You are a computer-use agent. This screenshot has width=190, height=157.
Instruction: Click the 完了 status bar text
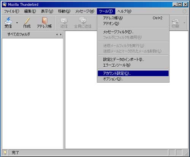pos(15,152)
